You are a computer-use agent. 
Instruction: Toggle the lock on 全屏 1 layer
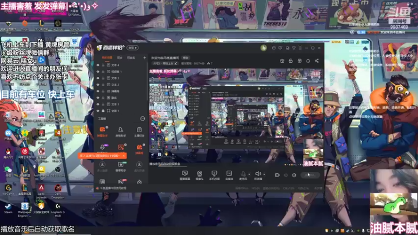tap(103, 111)
